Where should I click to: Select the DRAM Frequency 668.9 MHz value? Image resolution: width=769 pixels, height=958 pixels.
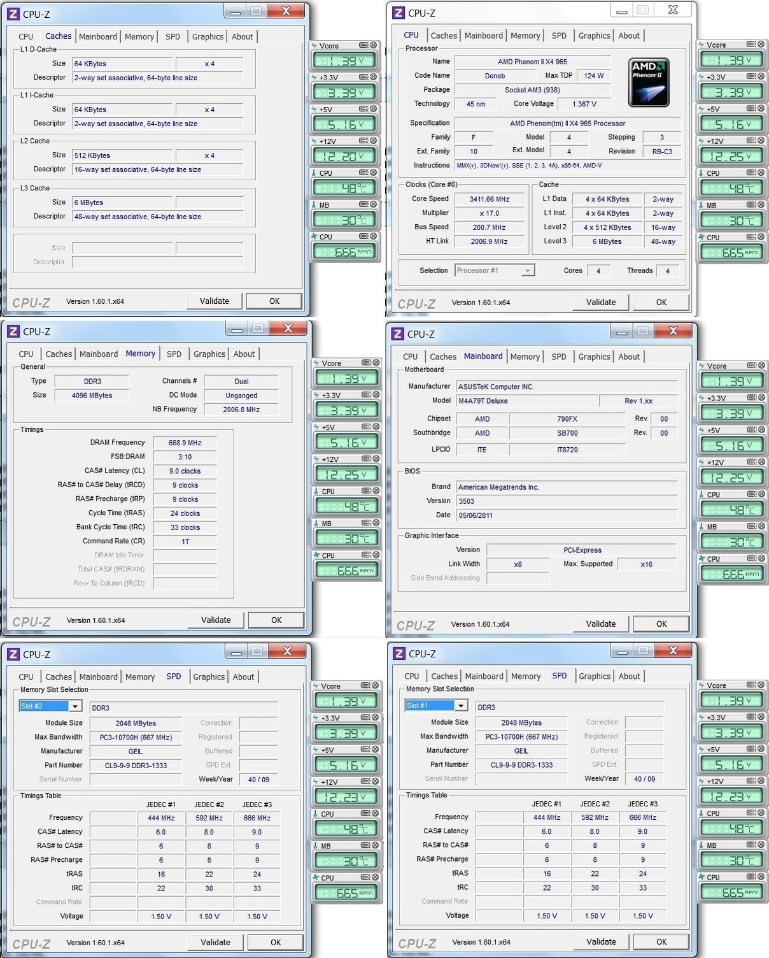click(185, 443)
